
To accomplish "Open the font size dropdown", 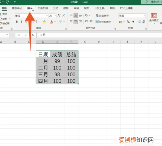I will (55, 16).
